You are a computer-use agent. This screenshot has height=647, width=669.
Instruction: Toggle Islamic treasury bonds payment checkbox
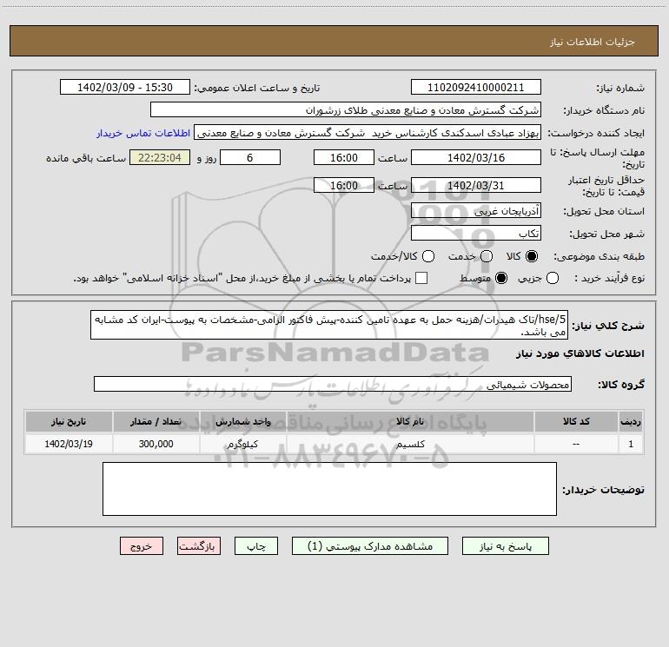coord(421,279)
